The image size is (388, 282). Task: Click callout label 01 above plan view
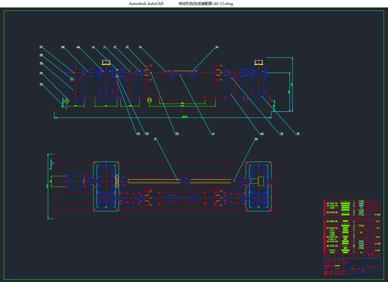click(x=156, y=139)
